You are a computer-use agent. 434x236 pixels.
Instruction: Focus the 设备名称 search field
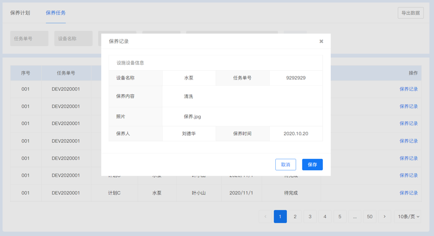pos(73,39)
